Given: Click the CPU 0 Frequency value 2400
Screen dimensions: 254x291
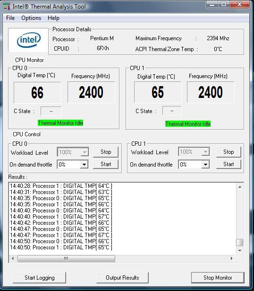Looking at the screenshot, I should 91,92.
